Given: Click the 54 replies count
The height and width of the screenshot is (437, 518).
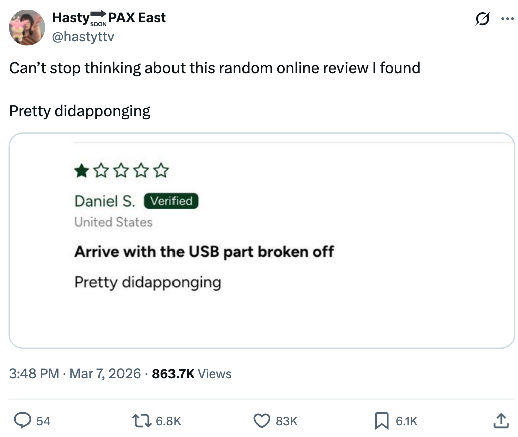Looking at the screenshot, I should coord(43,421).
